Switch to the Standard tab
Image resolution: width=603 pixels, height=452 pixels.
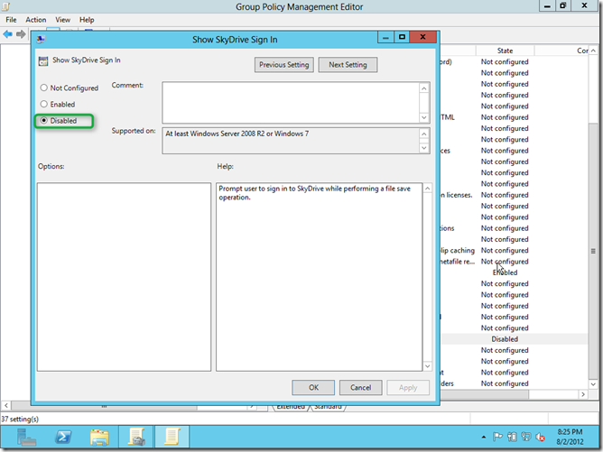pyautogui.click(x=328, y=407)
